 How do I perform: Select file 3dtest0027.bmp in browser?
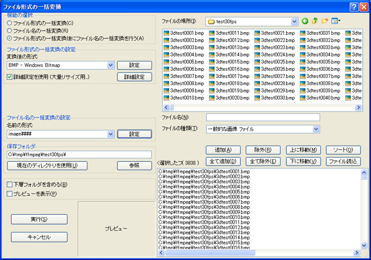[275, 76]
